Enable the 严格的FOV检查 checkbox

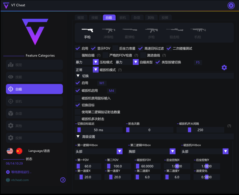(x=106, y=55)
